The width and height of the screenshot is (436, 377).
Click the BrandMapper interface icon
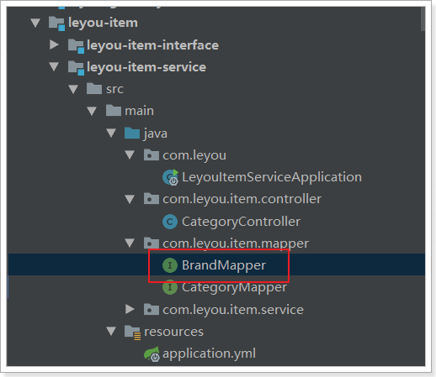tap(170, 265)
